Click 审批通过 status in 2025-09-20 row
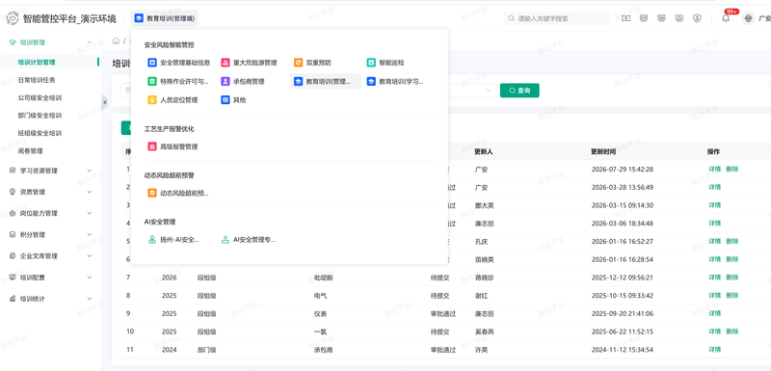 tap(443, 313)
